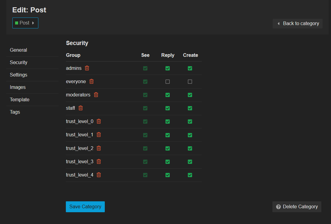
Task: Toggle See checkbox for trust_level_2
Action: pyautogui.click(x=145, y=148)
